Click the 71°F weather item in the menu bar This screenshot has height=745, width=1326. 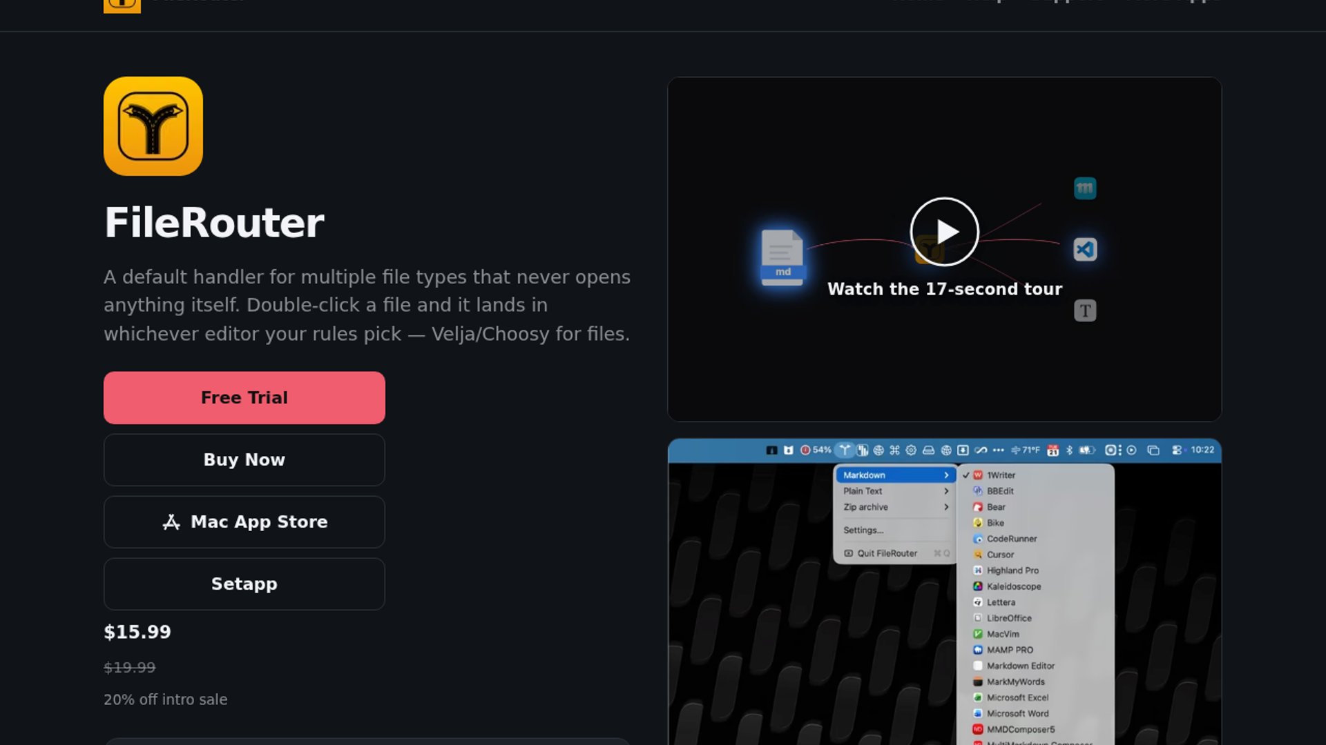click(1026, 450)
